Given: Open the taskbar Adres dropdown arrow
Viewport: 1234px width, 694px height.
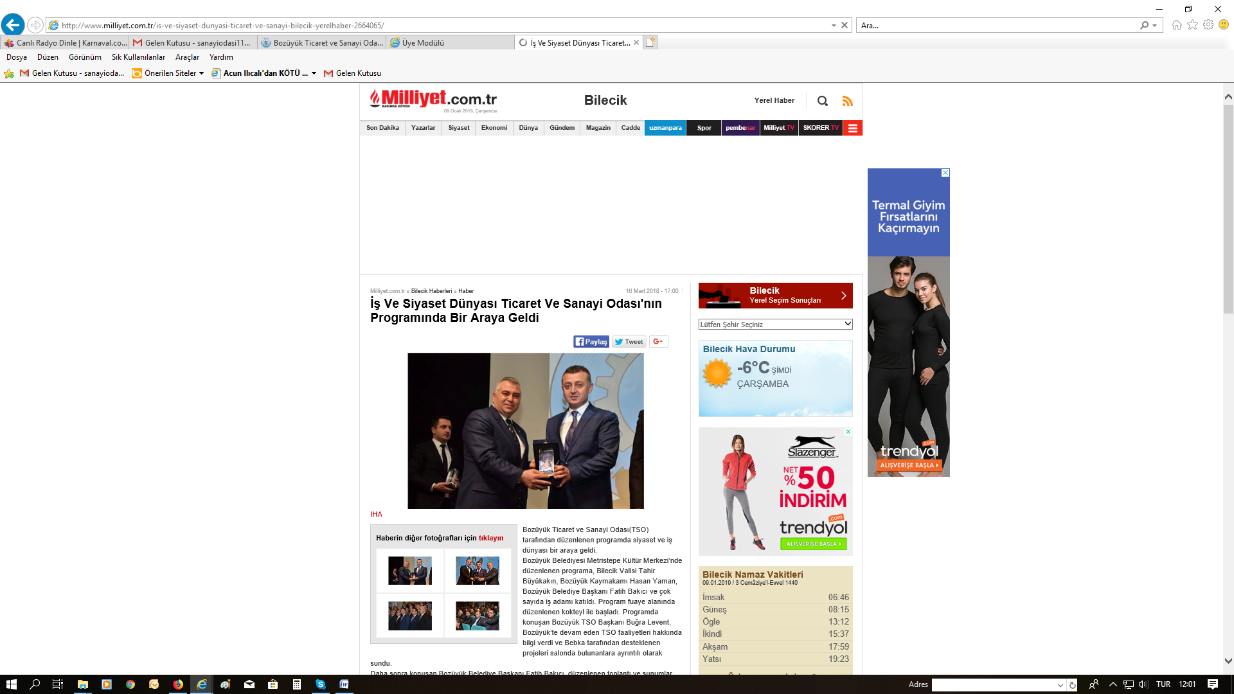Looking at the screenshot, I should 1060,685.
